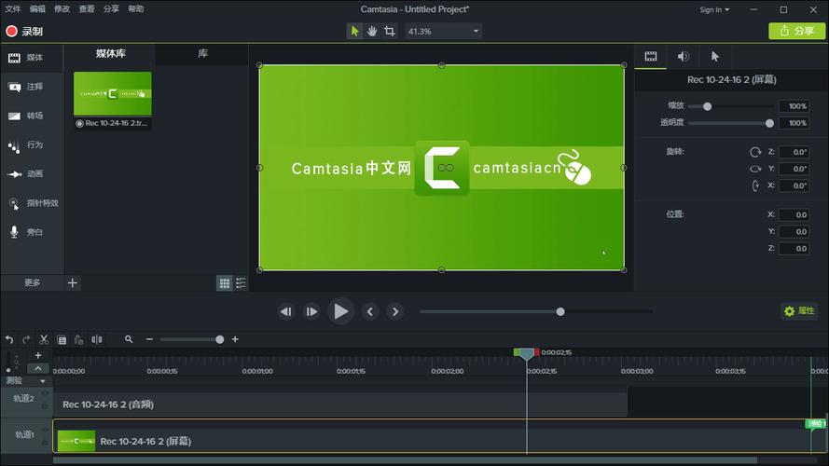Click the 透明度 opacity slider handle
This screenshot has width=829, height=466.
pos(769,123)
